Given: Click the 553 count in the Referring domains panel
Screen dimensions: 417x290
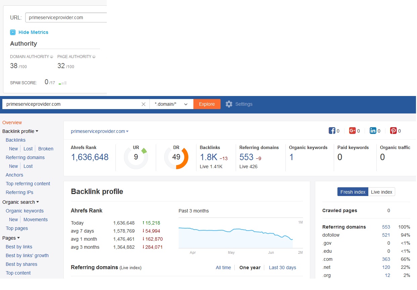Looking at the screenshot, I should [386, 227].
